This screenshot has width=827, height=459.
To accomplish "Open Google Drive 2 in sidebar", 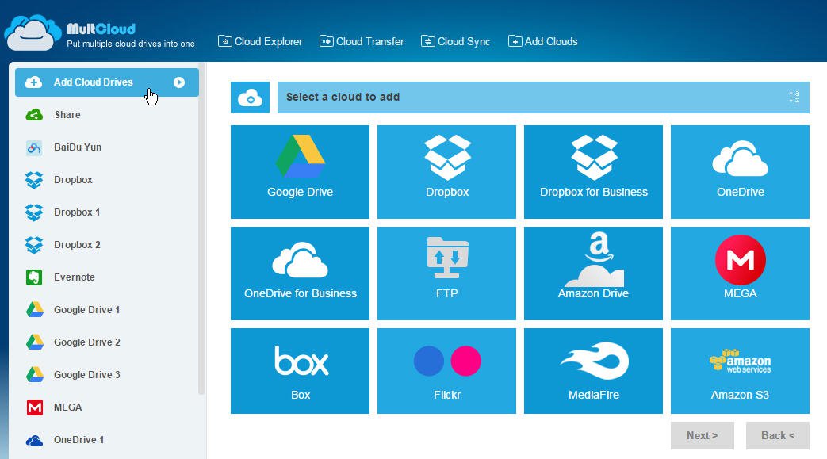I will pos(106,342).
